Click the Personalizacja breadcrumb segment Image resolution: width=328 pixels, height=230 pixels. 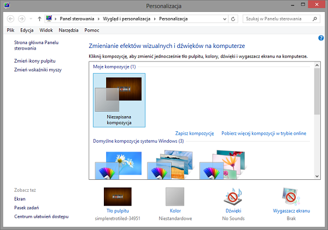(x=173, y=19)
